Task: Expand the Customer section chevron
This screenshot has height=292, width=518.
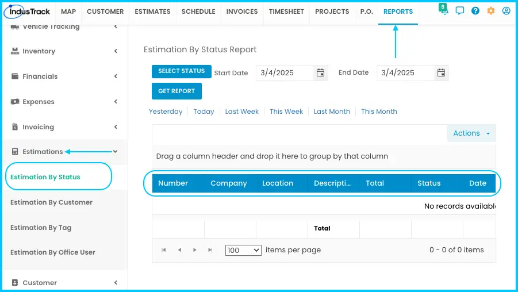Action: pos(116,283)
